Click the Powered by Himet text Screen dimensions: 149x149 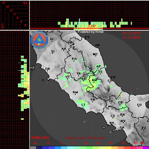point(91,32)
